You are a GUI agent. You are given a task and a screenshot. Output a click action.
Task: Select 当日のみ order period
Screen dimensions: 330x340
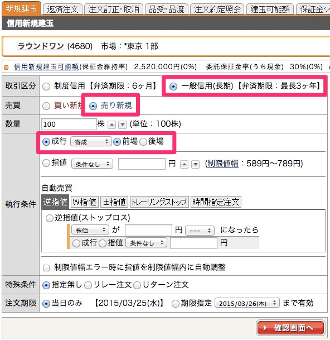(x=46, y=304)
